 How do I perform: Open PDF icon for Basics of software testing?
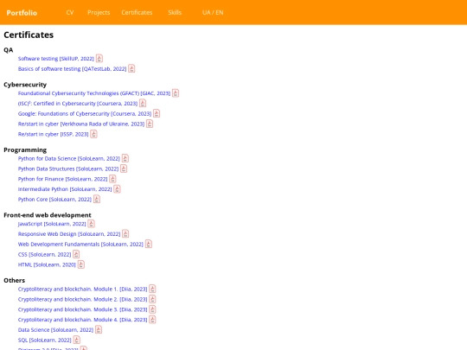point(131,69)
